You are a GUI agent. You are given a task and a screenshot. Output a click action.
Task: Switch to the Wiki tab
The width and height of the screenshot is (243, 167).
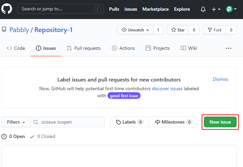click(x=189, y=48)
